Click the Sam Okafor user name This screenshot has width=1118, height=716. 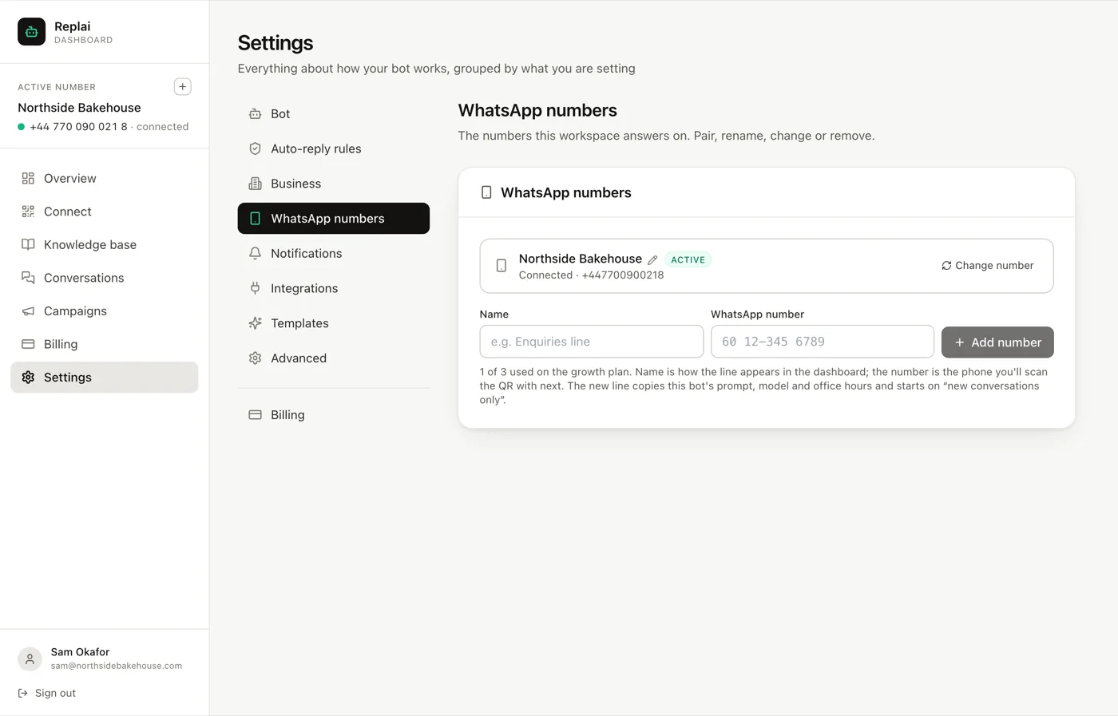tap(80, 652)
